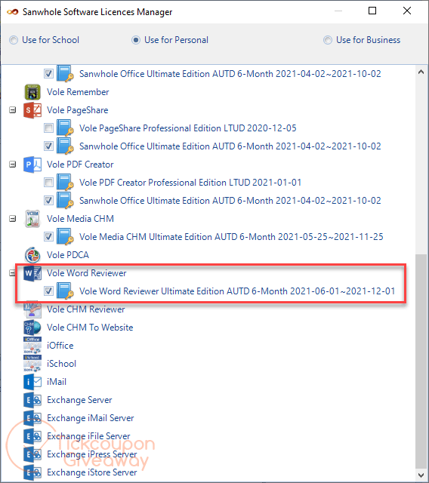Screen dimensions: 429x483
Task: Close the Licences Manager window
Action: coord(407,11)
